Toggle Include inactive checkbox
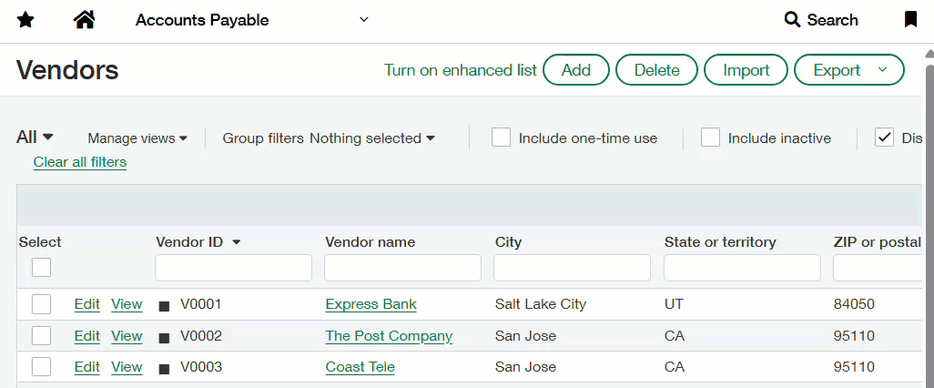Screen dimensions: 934x388 point(710,138)
